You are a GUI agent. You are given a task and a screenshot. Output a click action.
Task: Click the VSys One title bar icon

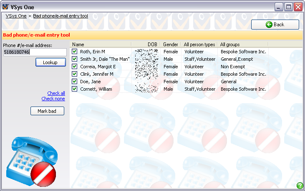click(x=5, y=7)
